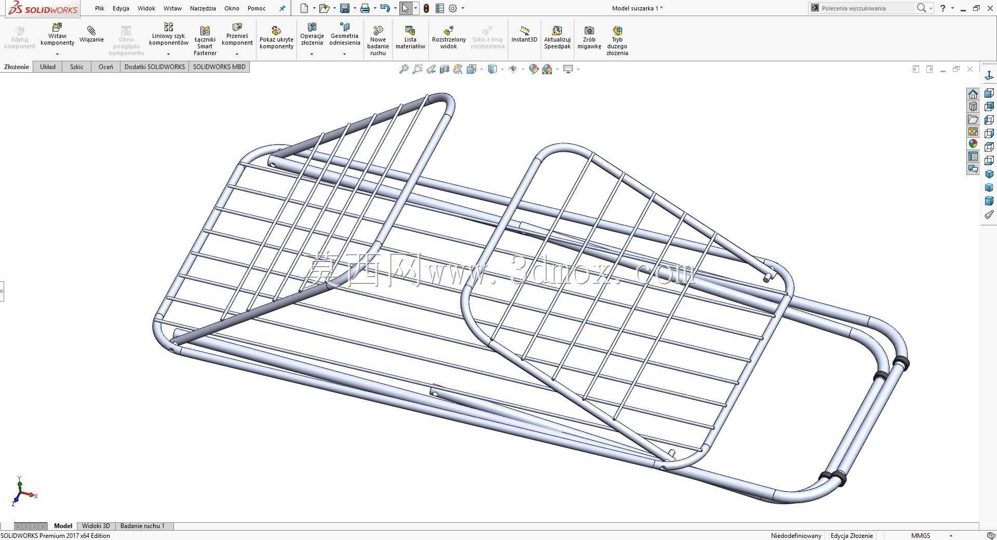Toggle the Select cursor tool
Viewport: 997px width, 540px height.
click(x=405, y=8)
